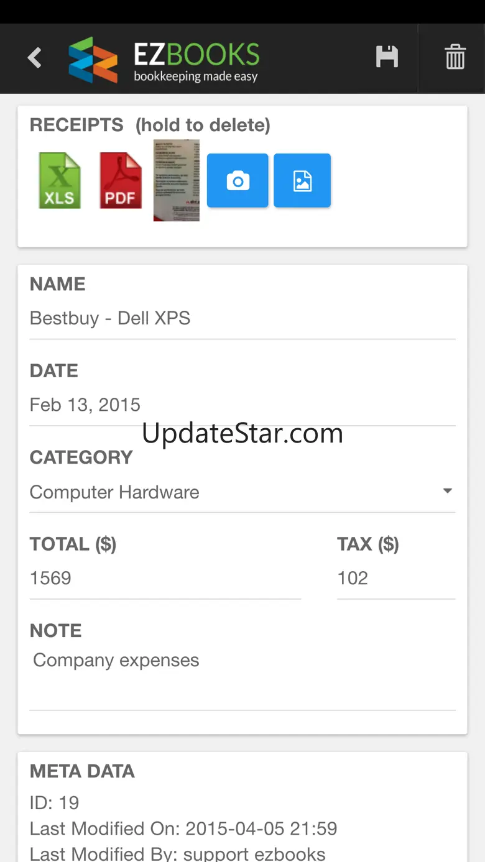Image resolution: width=485 pixels, height=862 pixels.
Task: Open the Computer Hardware category selector
Action: tap(242, 492)
